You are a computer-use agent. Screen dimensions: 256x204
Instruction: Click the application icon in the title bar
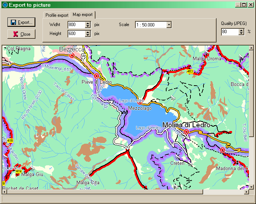5,5
